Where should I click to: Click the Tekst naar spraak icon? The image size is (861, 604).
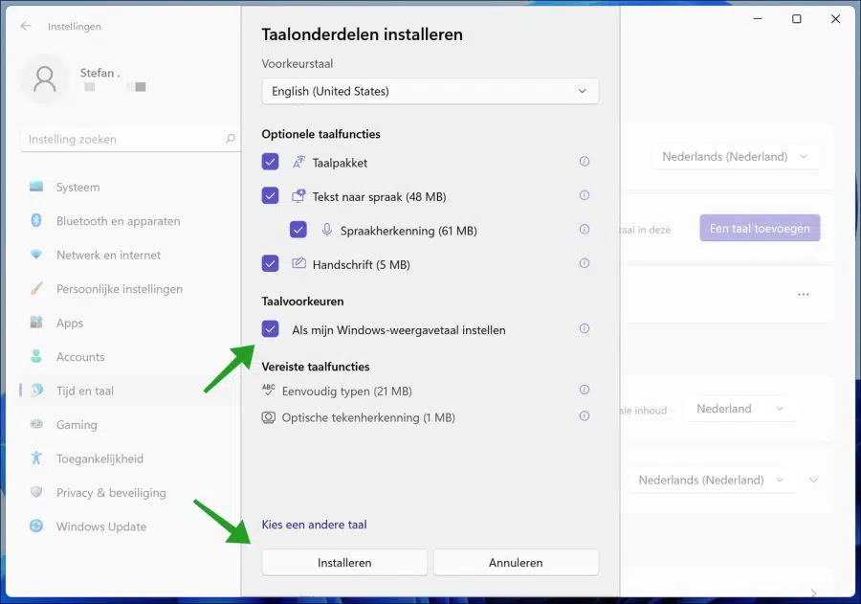point(298,195)
